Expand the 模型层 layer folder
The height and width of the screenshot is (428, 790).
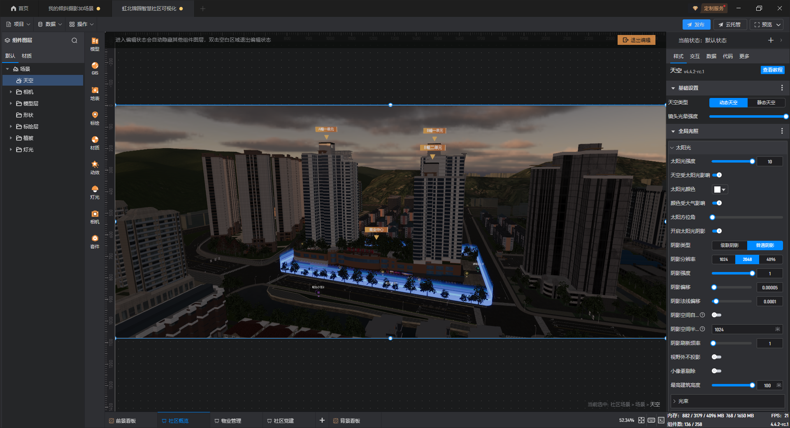(11, 103)
